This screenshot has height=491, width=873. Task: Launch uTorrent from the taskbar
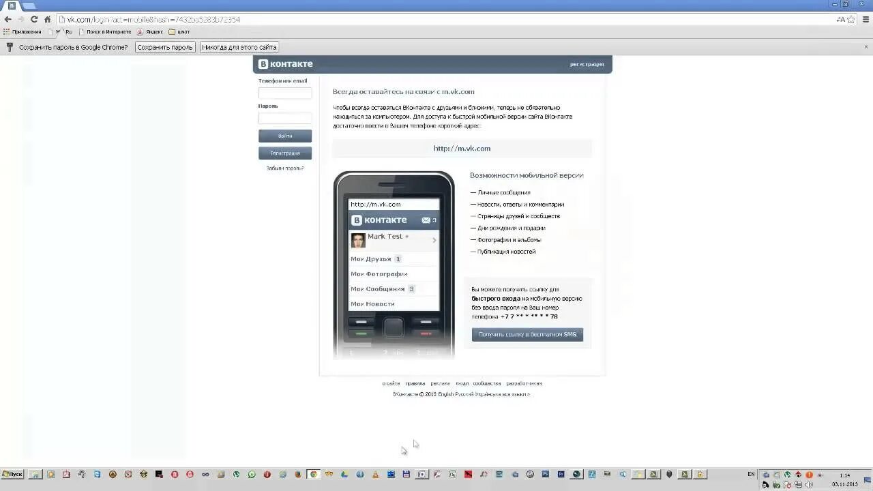pyautogui.click(x=236, y=475)
